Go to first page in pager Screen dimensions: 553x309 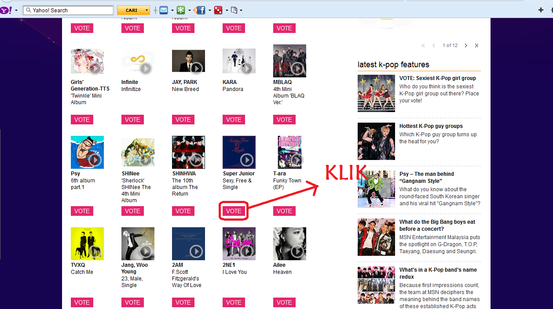click(x=423, y=45)
